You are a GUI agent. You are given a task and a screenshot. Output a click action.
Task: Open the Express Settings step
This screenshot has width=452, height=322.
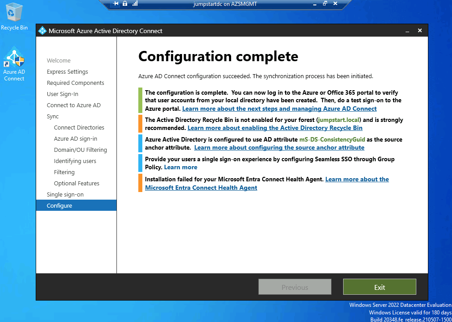click(67, 72)
